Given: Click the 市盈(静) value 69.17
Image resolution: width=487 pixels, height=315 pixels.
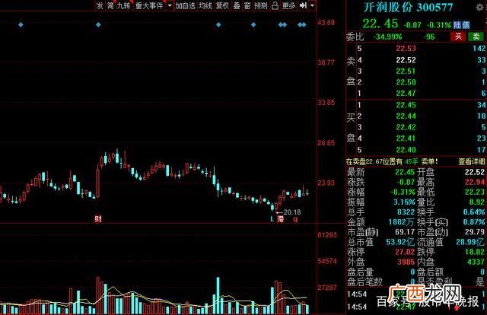Looking at the screenshot, I should pos(405,232).
